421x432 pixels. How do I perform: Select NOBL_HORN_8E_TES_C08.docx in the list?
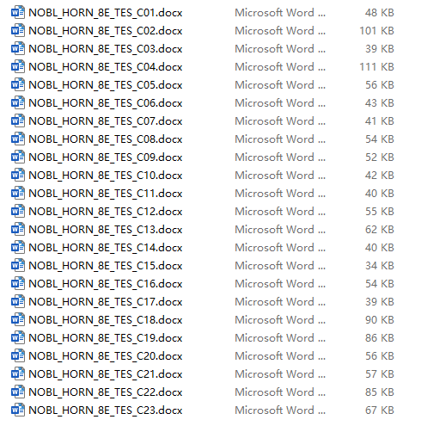pos(106,139)
